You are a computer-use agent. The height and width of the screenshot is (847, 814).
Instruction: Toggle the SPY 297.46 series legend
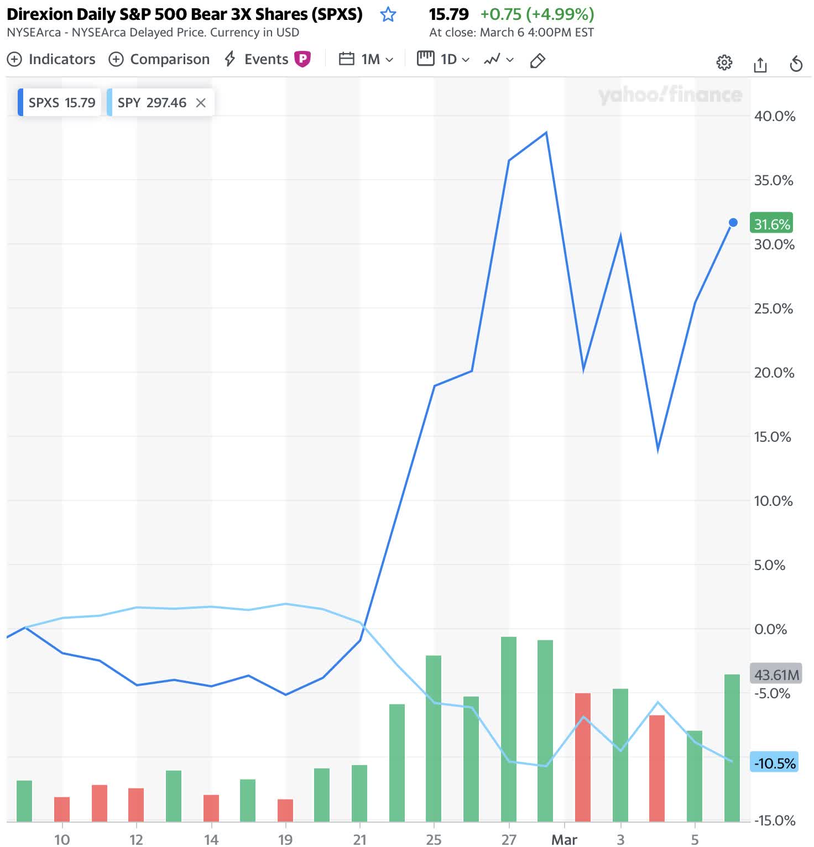point(152,102)
